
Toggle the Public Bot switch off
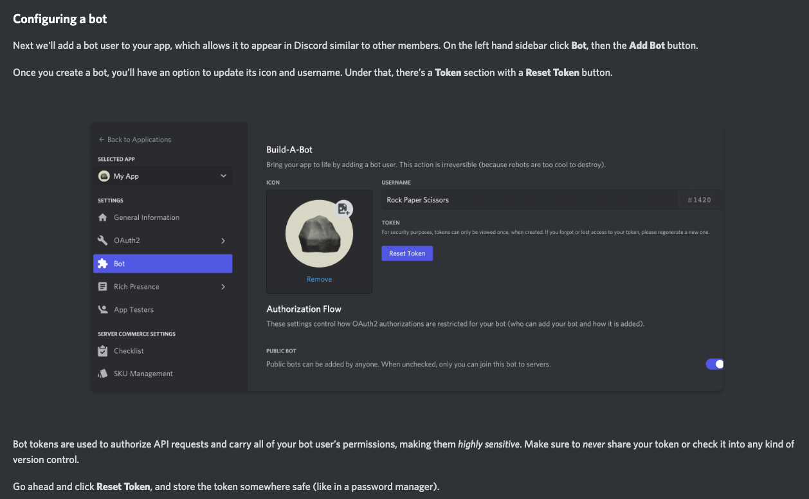point(714,364)
